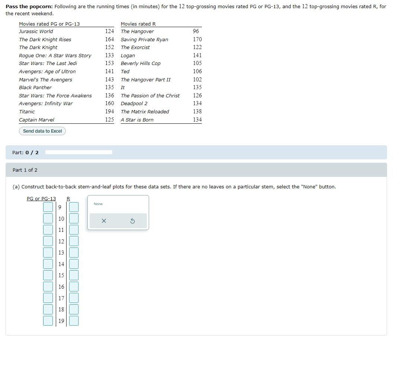Click the R leaf box for stem 13

click(x=74, y=252)
